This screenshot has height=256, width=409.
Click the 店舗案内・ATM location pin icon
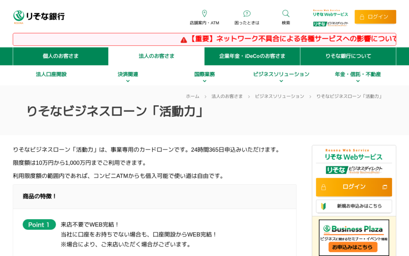point(204,13)
